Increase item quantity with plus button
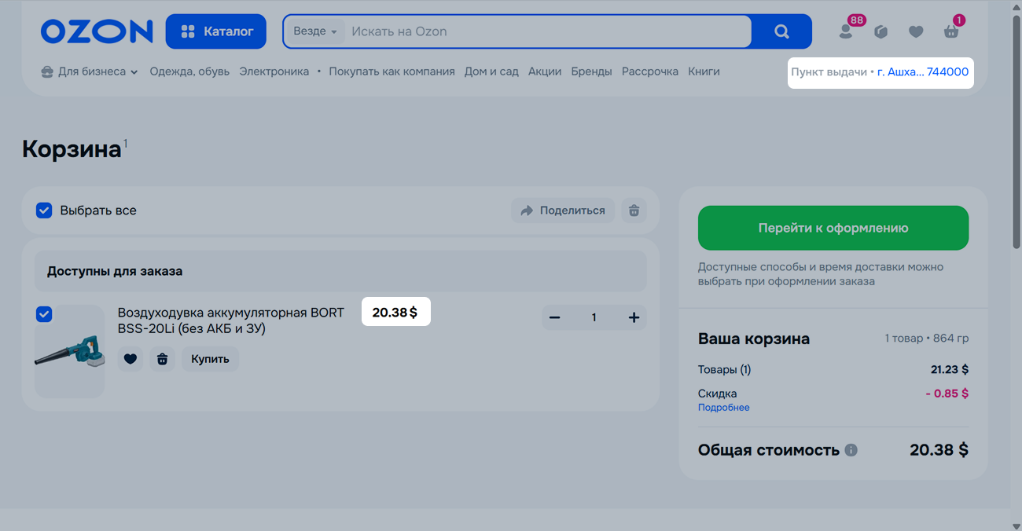Viewport: 1022px width, 531px height. [x=634, y=317]
